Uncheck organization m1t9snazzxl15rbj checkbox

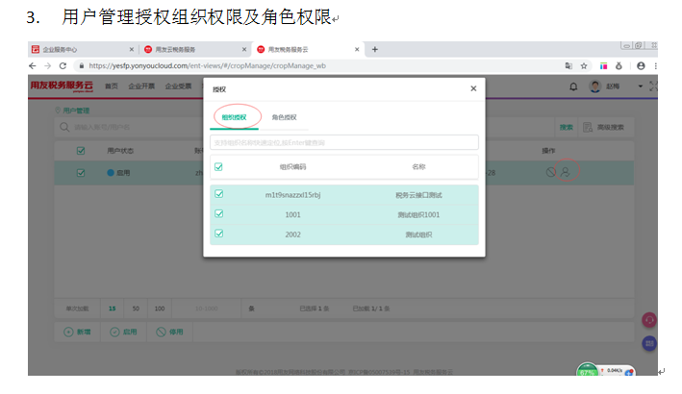point(219,194)
